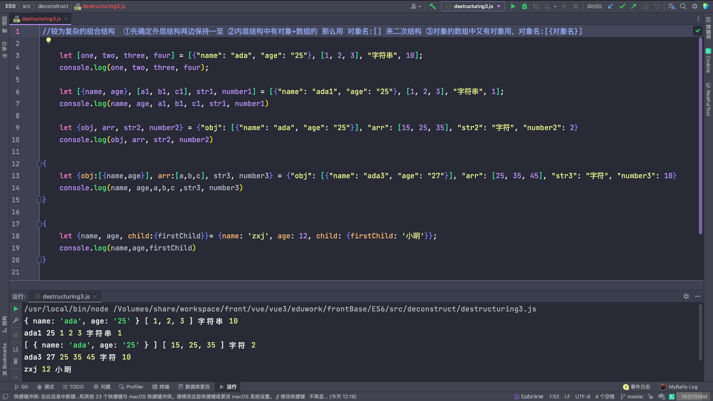Click the memory usage indicator 743/1024M
The image size is (713, 401).
(694, 397)
